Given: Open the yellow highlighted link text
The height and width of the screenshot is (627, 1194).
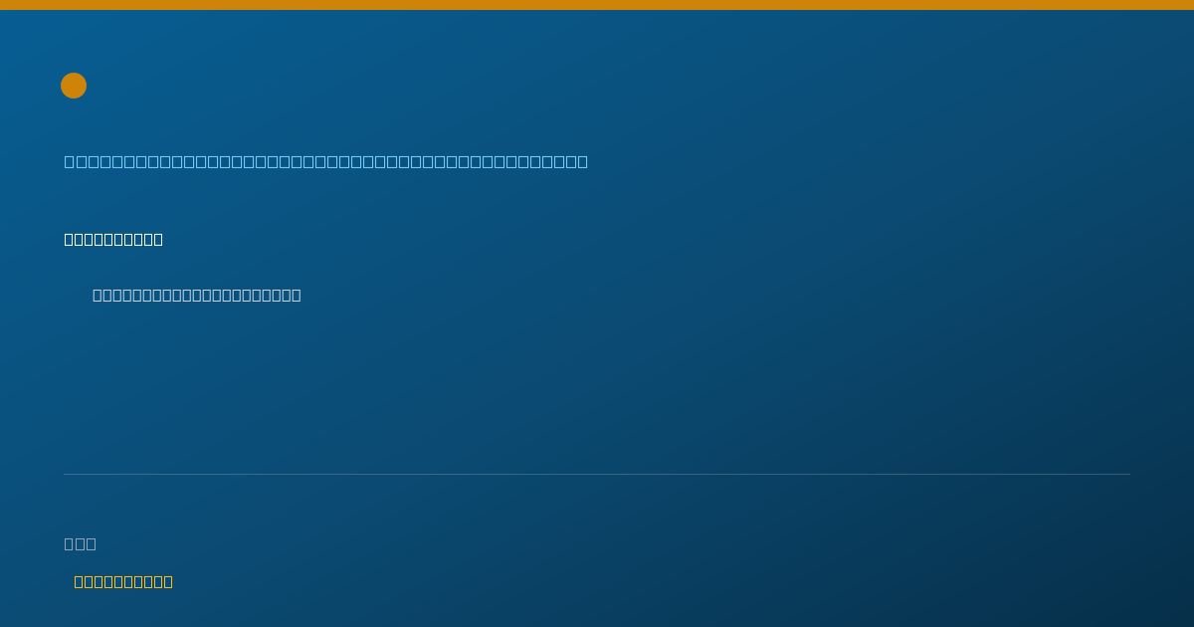Looking at the screenshot, I should click(x=123, y=581).
